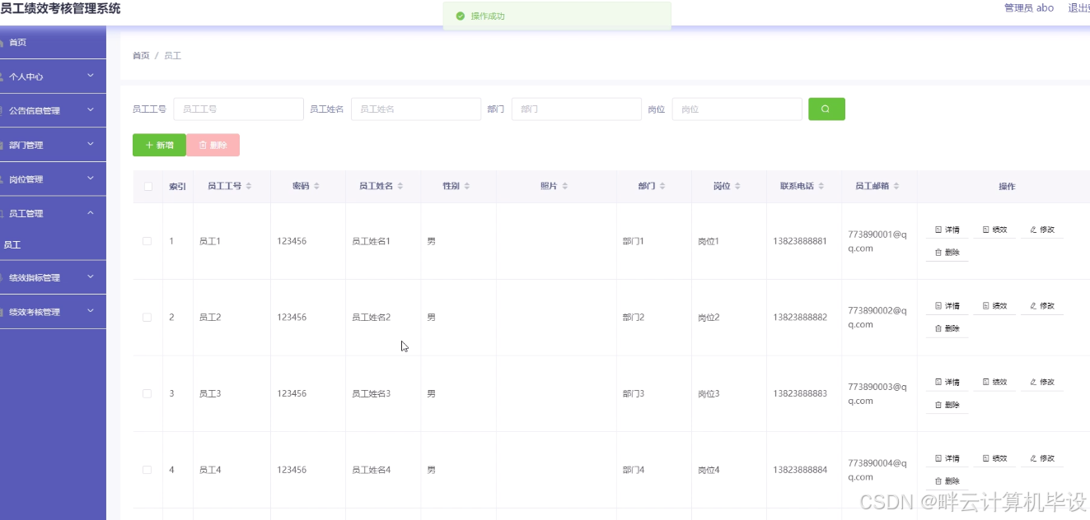1090x520 pixels.
Task: Open the 部门管理 sidebar menu
Action: click(53, 144)
